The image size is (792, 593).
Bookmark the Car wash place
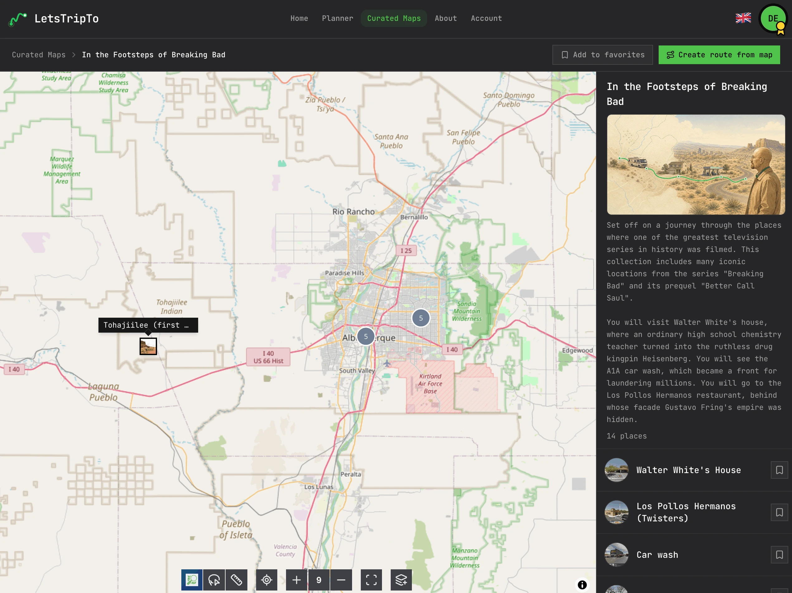pos(779,555)
